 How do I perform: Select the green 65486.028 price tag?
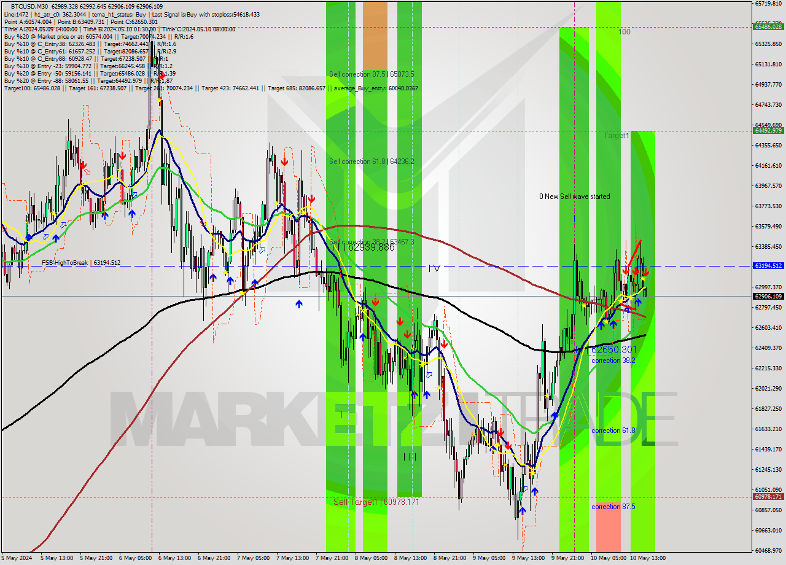[768, 26]
